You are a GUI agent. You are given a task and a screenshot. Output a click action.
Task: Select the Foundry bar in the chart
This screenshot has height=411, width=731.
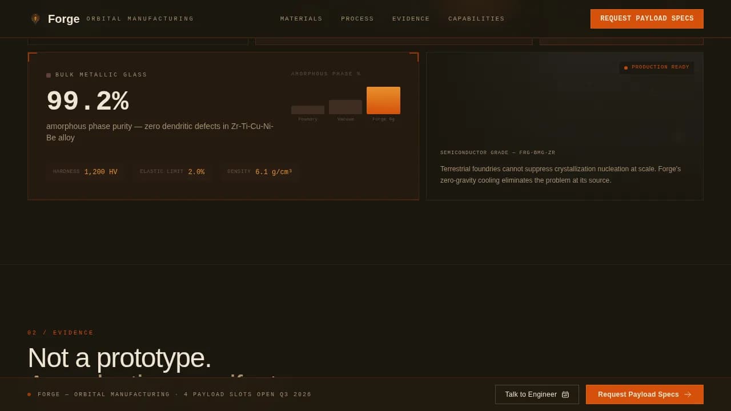coord(308,110)
